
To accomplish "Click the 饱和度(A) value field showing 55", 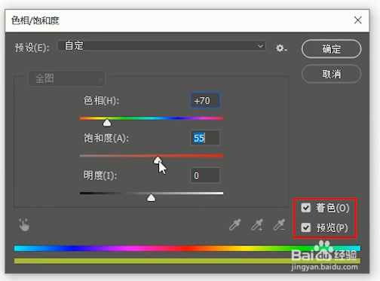I will pyautogui.click(x=205, y=138).
